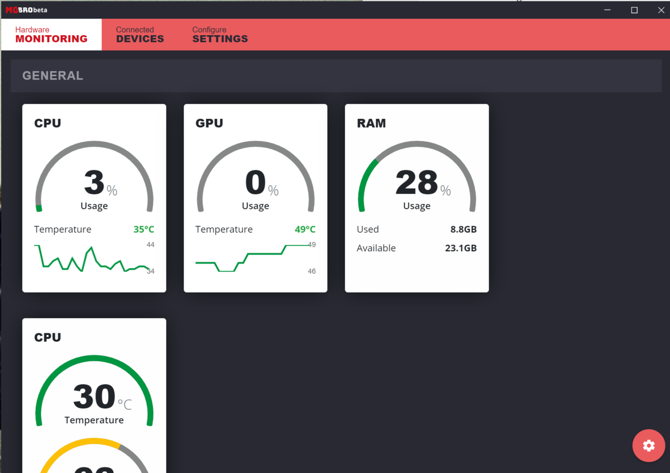The height and width of the screenshot is (473, 670).
Task: Open the red gear settings floating button
Action: pyautogui.click(x=648, y=445)
